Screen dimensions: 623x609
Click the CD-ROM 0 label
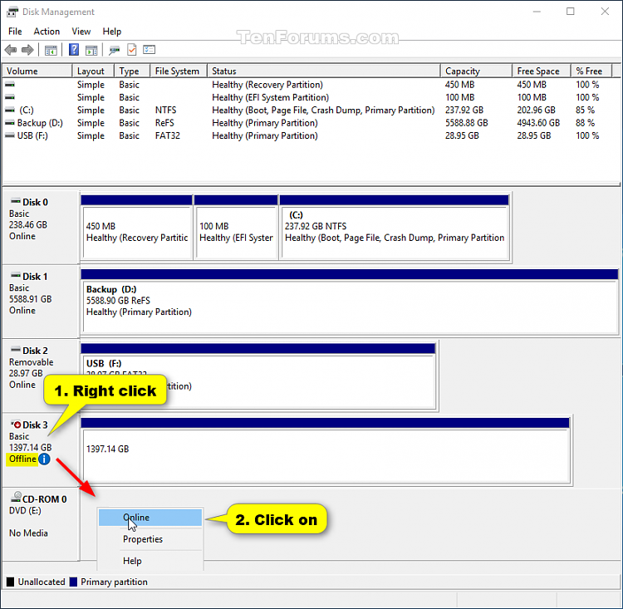[x=45, y=499]
